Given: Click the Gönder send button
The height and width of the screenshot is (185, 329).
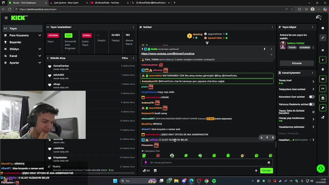Looking at the screenshot, I should (267, 171).
